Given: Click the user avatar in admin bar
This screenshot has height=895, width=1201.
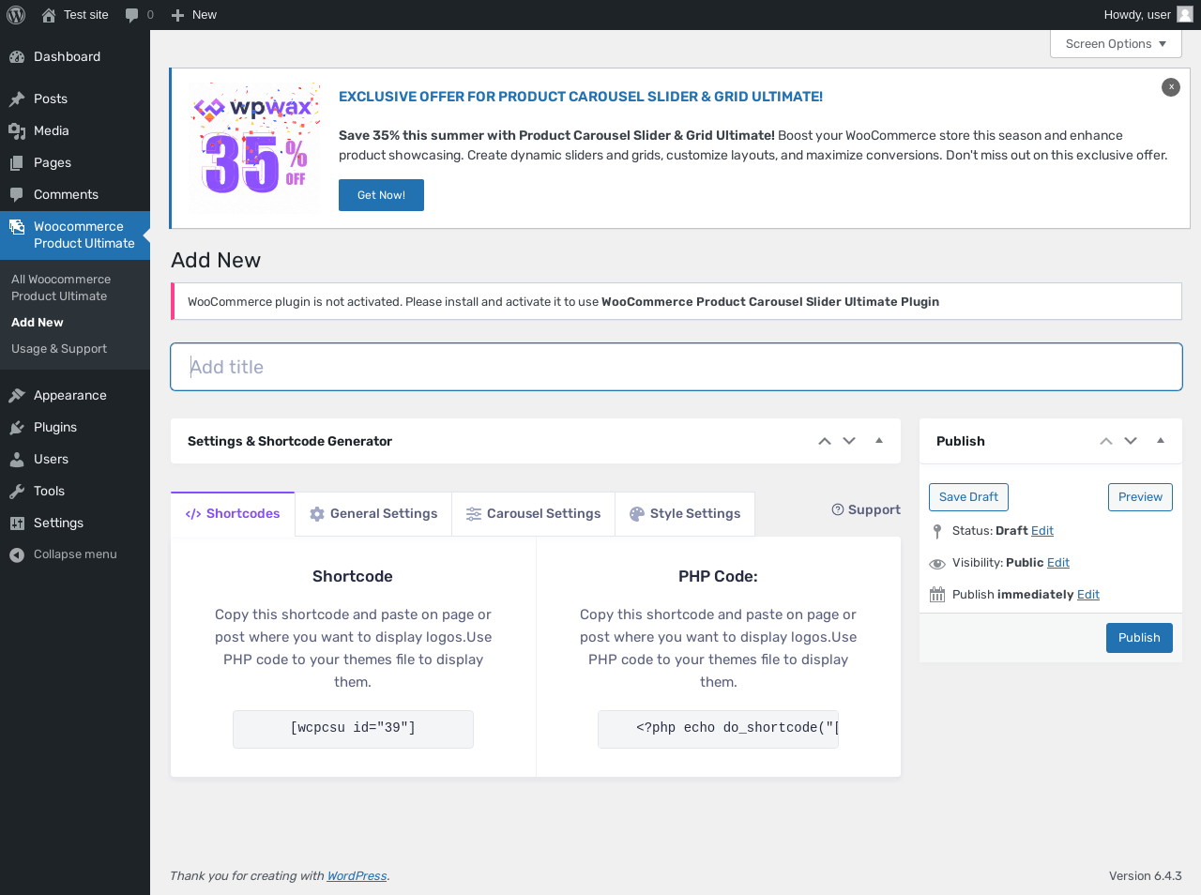Looking at the screenshot, I should (1185, 15).
